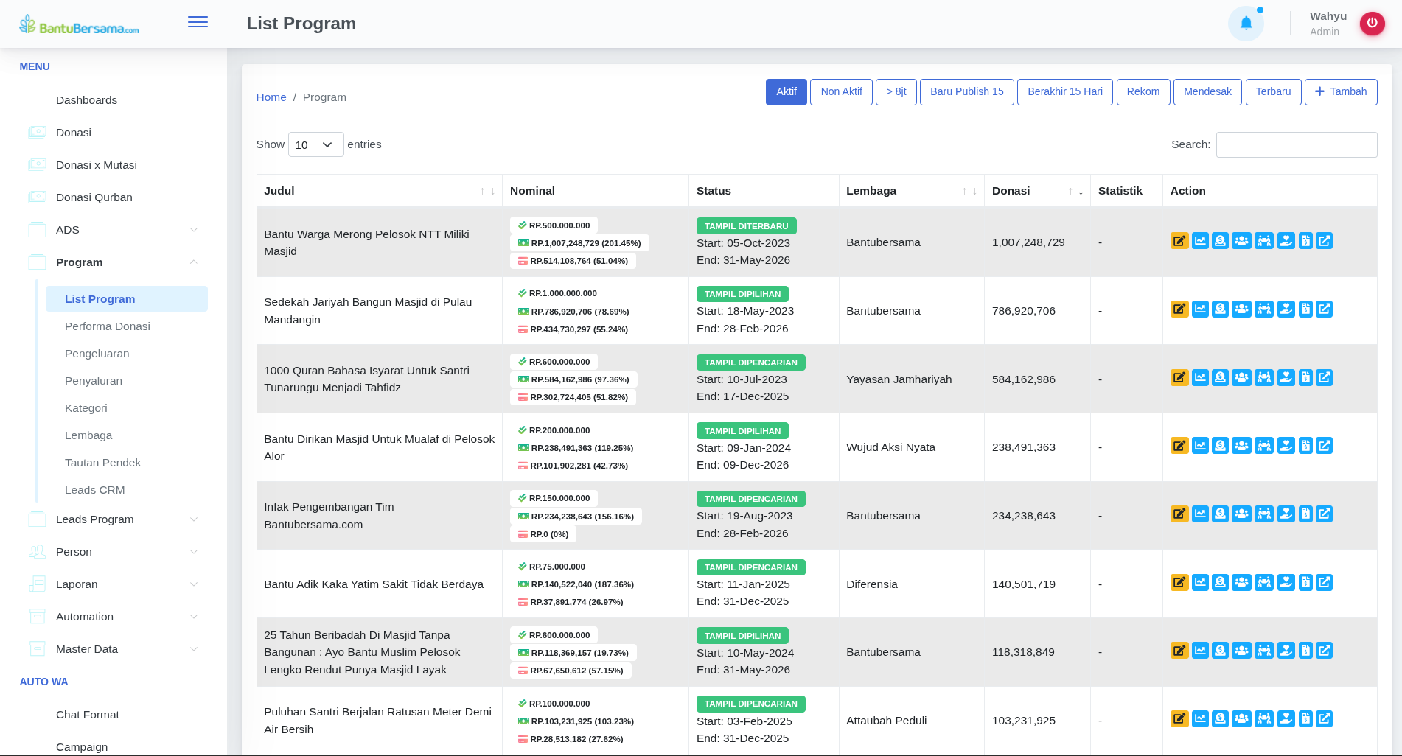
Task: Click into the Search input field
Action: pyautogui.click(x=1297, y=144)
